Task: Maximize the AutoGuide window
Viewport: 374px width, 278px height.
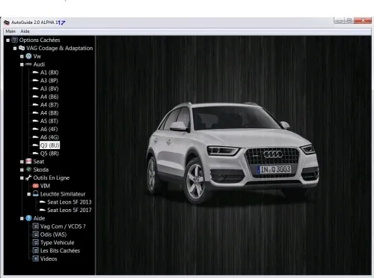Action: [349, 21]
